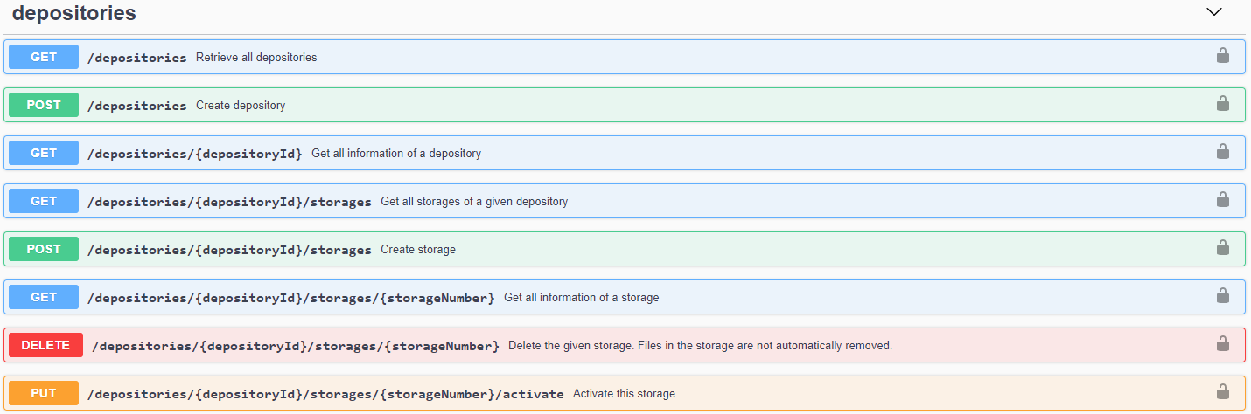Click the storages/{storageNumber}/activate path
1251x414 pixels.
[325, 394]
